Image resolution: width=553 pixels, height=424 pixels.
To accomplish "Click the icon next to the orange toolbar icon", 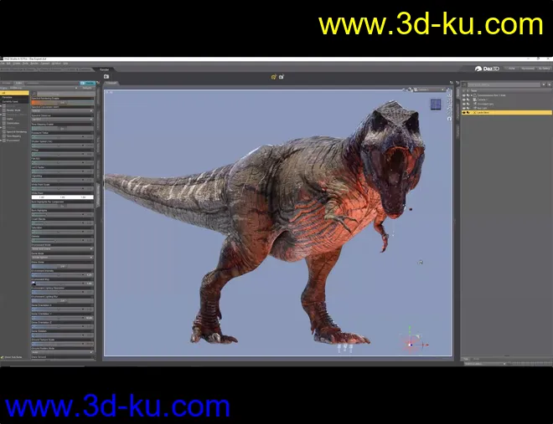I will point(282,76).
